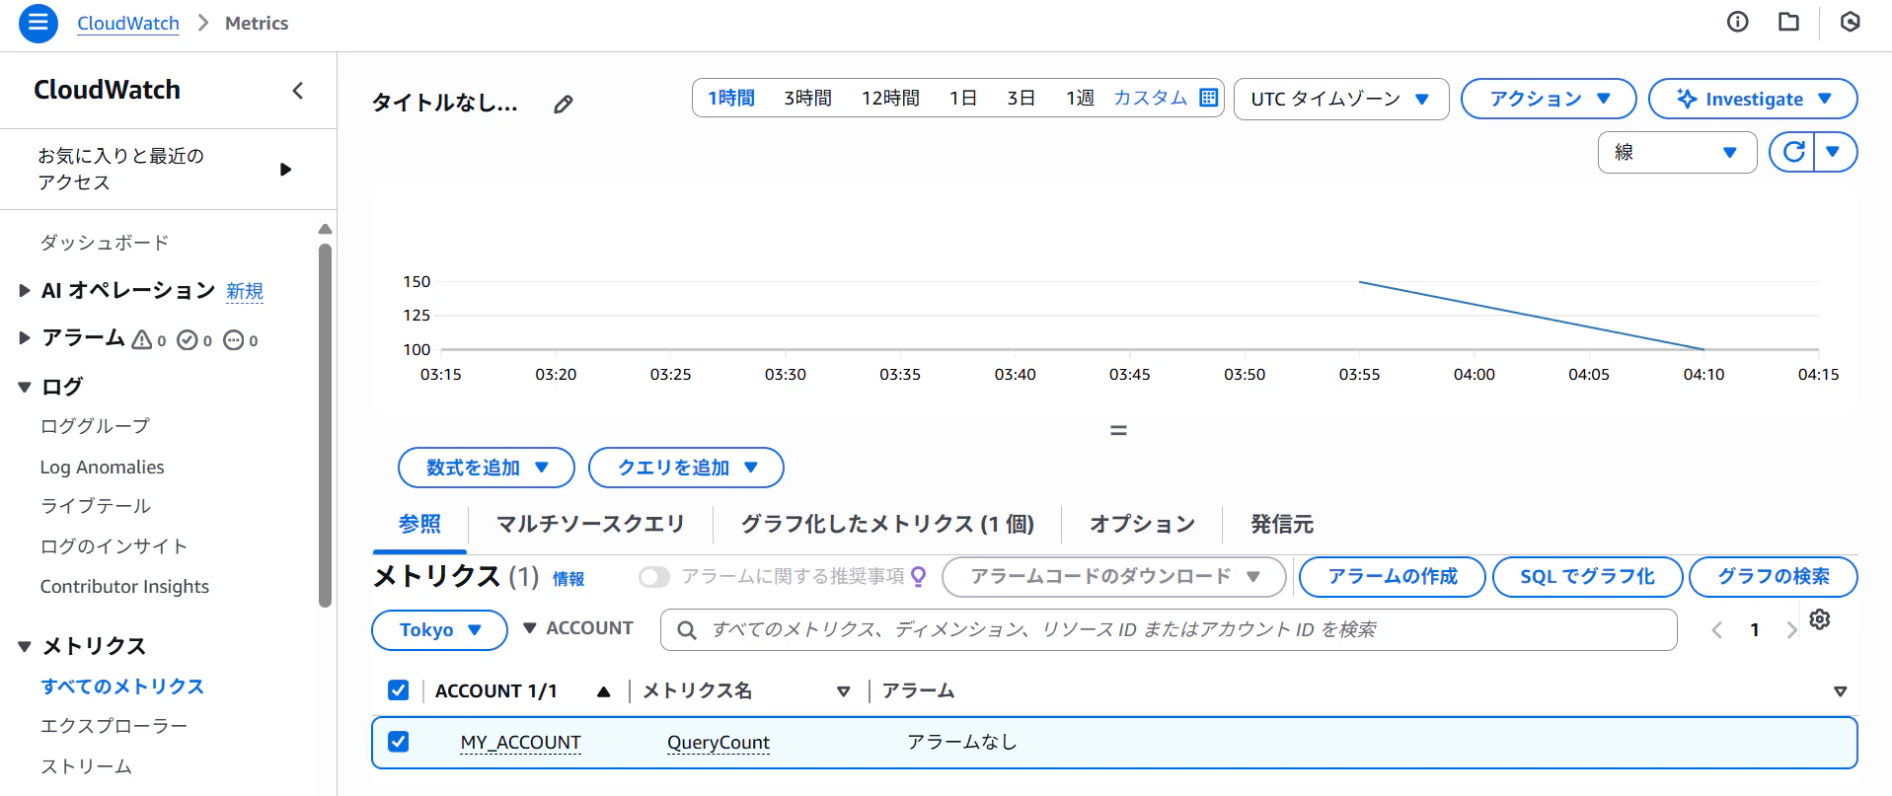Click the insufficient data alarm count icon
This screenshot has height=796, width=1892.
coord(234,340)
